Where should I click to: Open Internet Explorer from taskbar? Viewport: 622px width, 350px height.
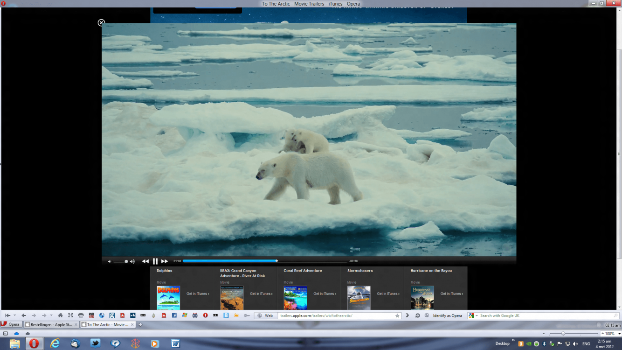point(55,344)
